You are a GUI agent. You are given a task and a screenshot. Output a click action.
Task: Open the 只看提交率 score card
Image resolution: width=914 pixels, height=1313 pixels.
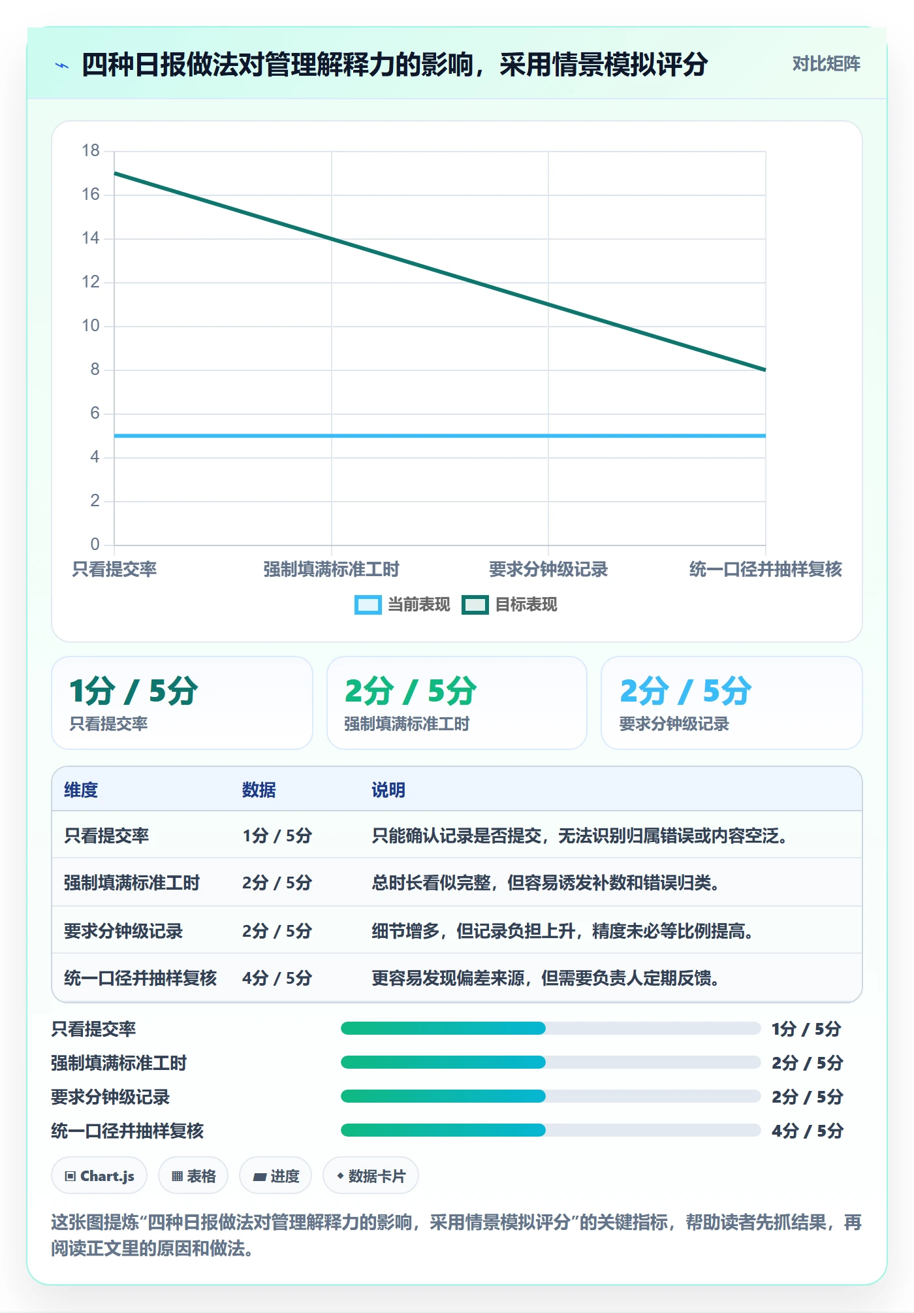(x=182, y=703)
